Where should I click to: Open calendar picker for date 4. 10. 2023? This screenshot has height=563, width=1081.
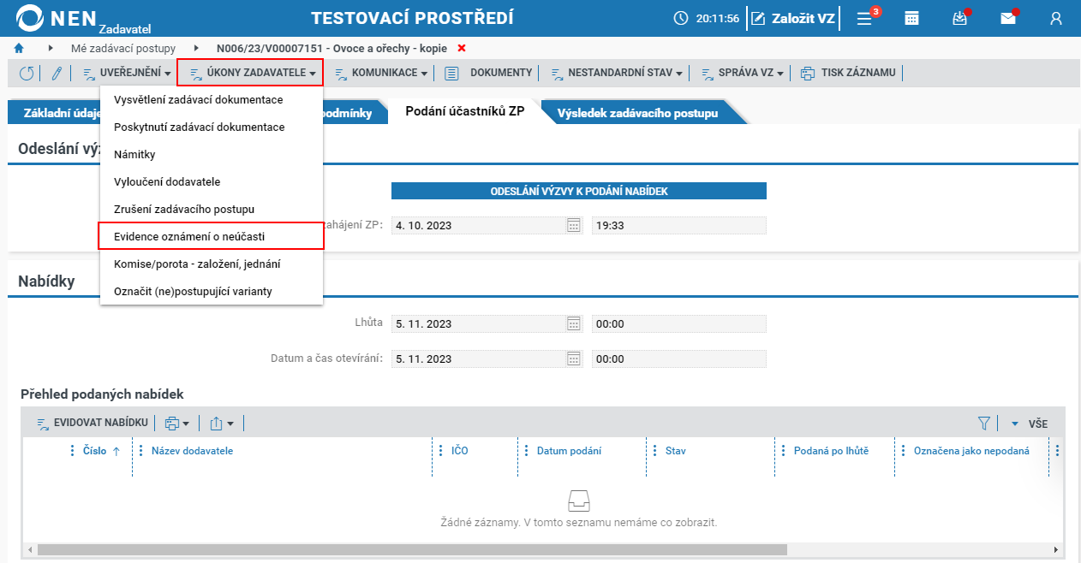(x=574, y=226)
